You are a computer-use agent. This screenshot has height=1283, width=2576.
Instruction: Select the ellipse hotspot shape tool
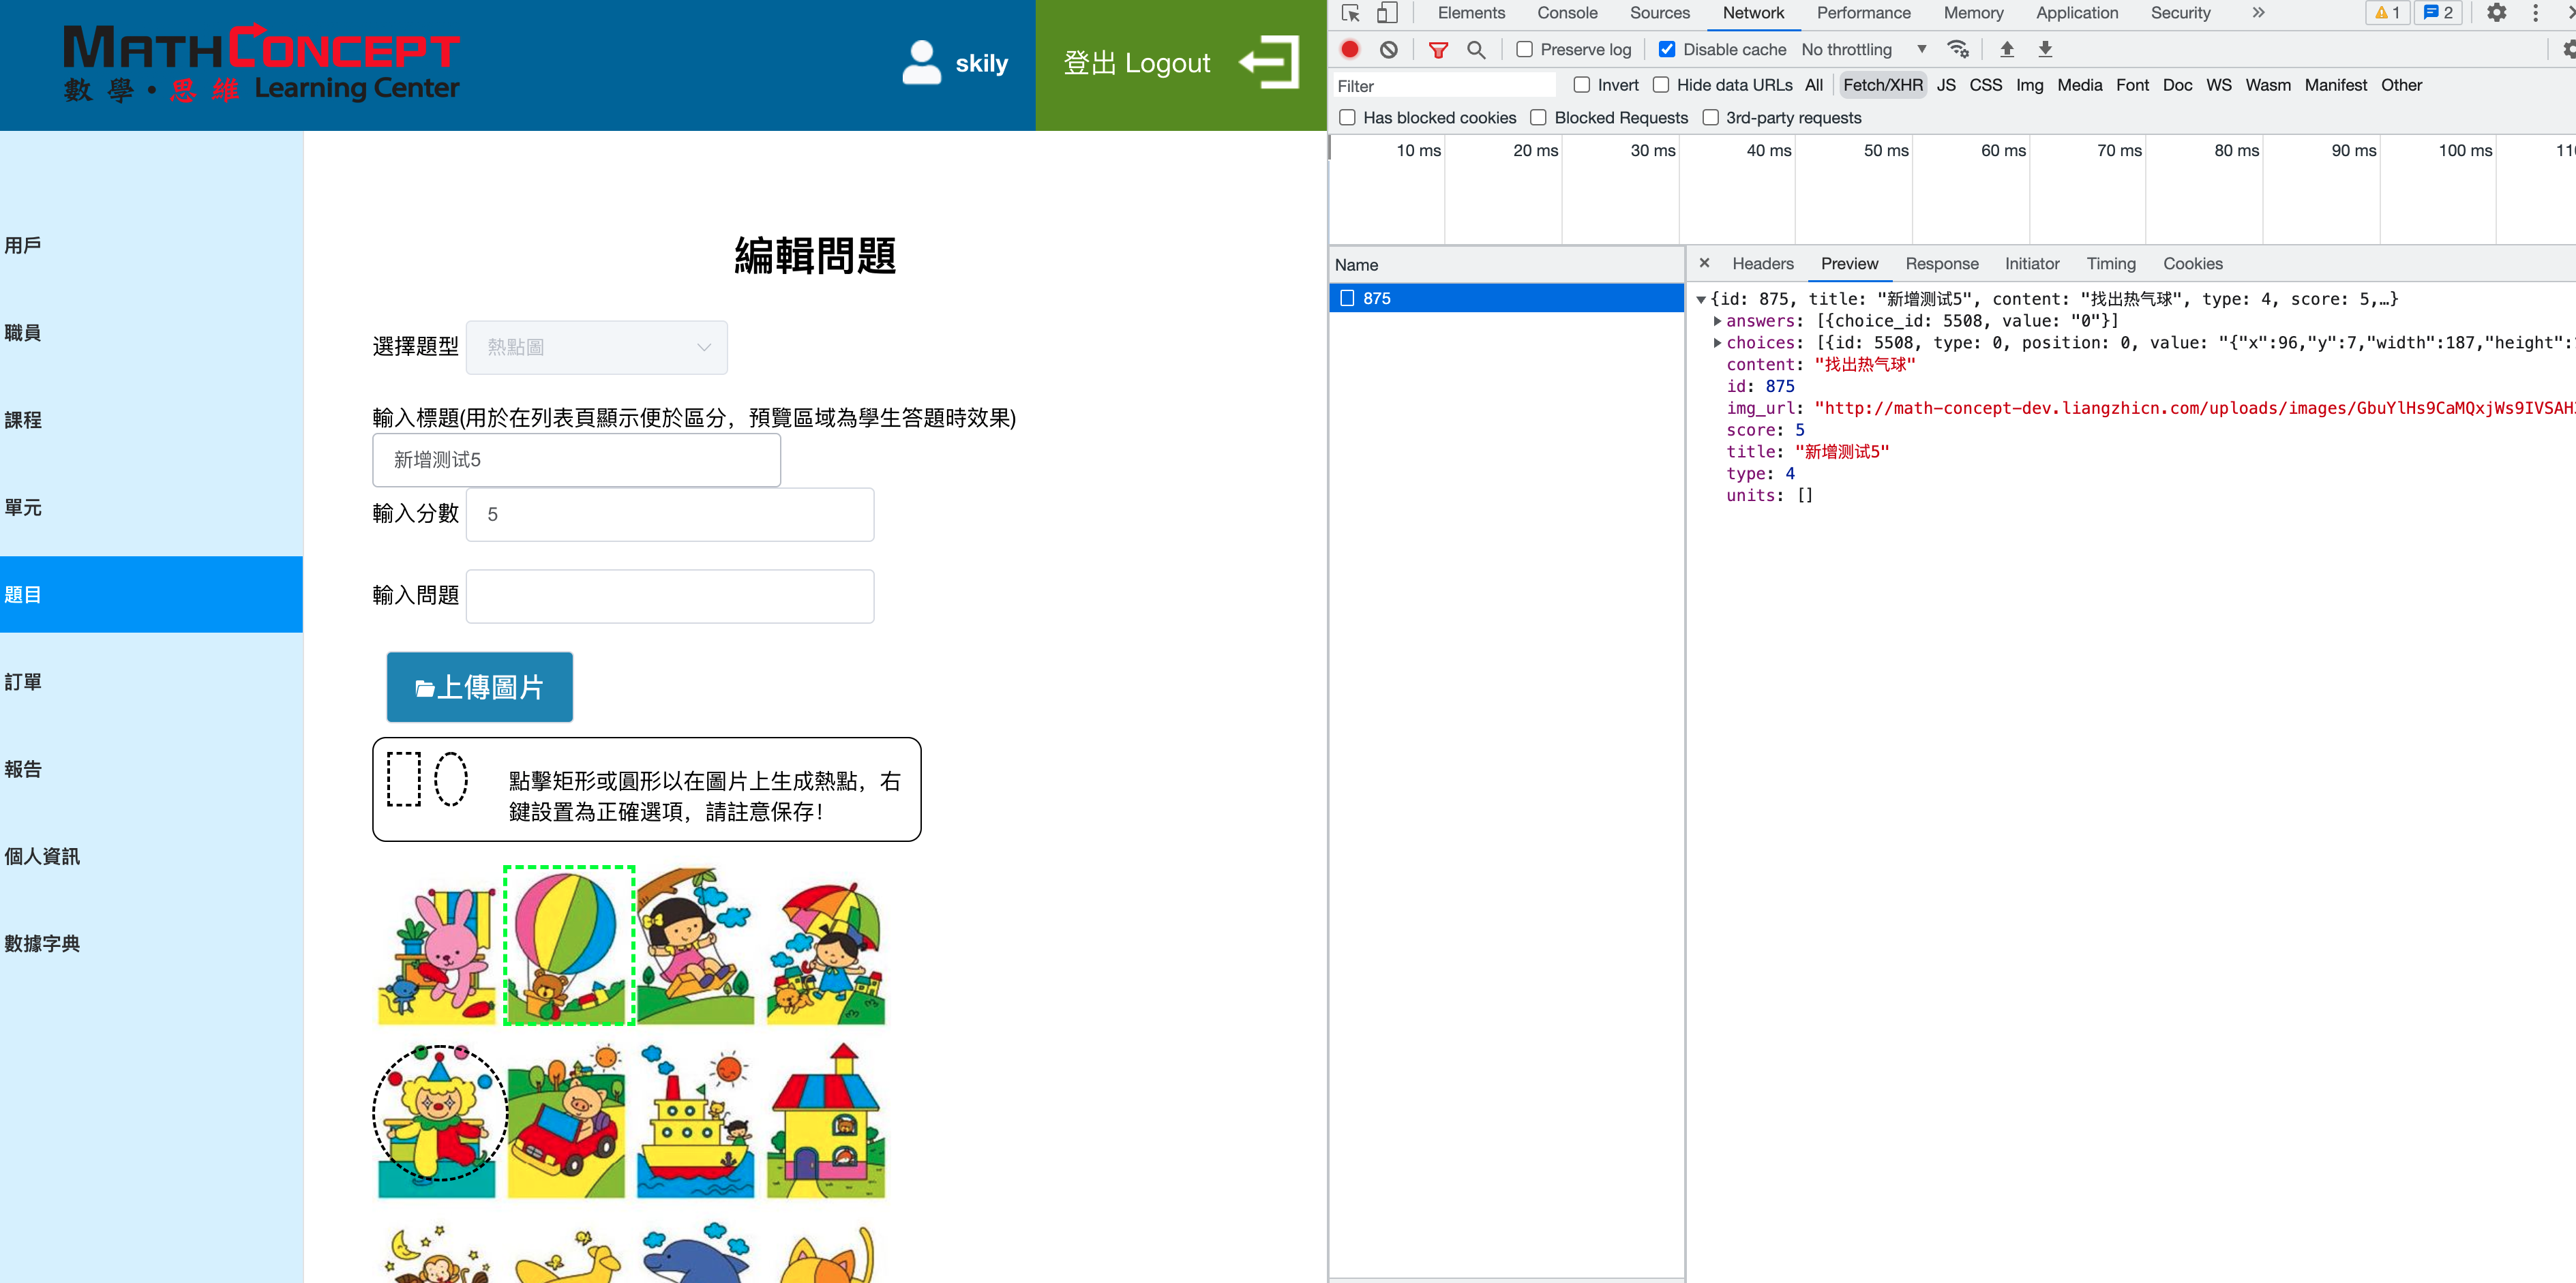click(450, 779)
